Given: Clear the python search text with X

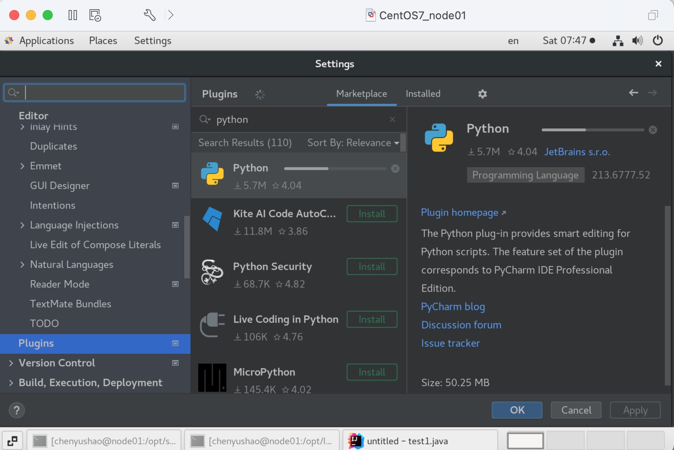Looking at the screenshot, I should pyautogui.click(x=393, y=120).
